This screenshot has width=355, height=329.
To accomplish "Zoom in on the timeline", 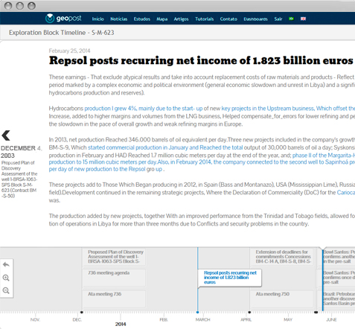I will (6, 278).
